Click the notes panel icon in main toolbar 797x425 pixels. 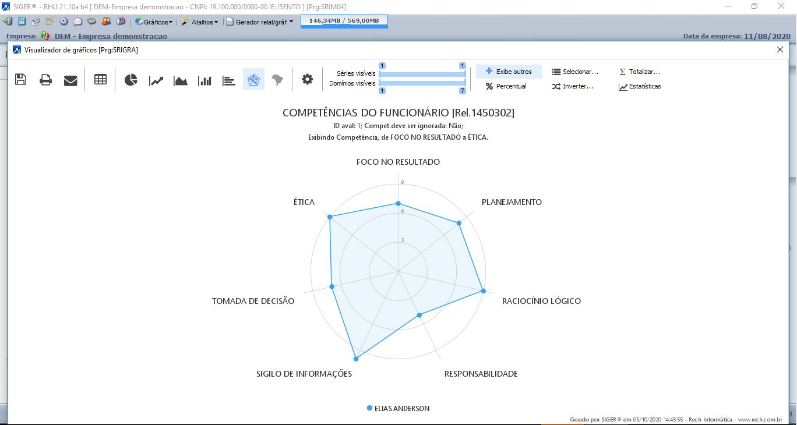[x=50, y=22]
